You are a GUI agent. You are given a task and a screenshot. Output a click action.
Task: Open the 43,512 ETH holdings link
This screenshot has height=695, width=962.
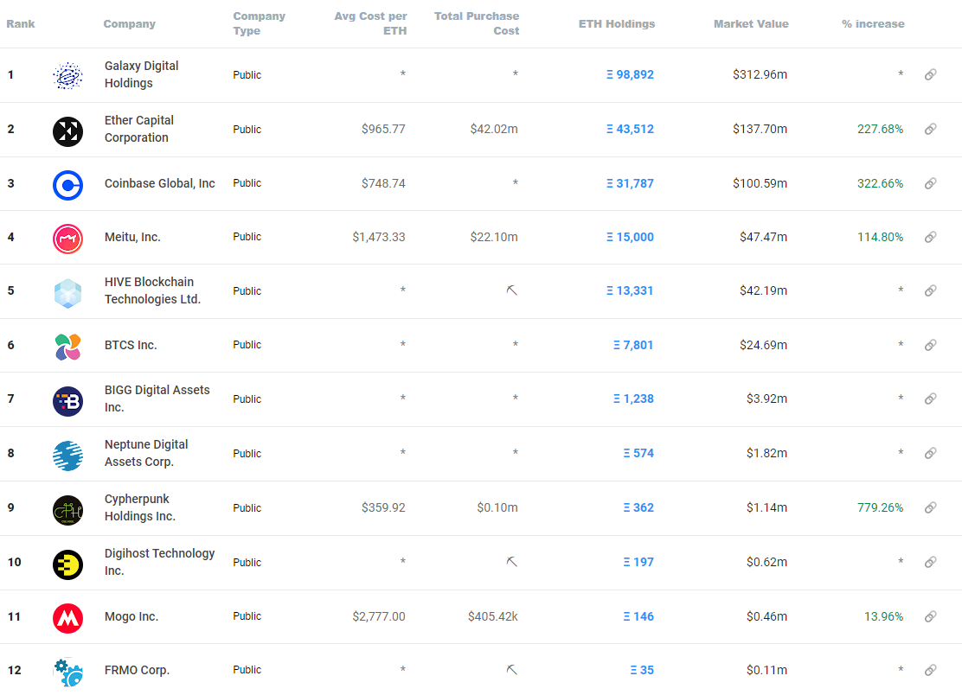pos(630,130)
